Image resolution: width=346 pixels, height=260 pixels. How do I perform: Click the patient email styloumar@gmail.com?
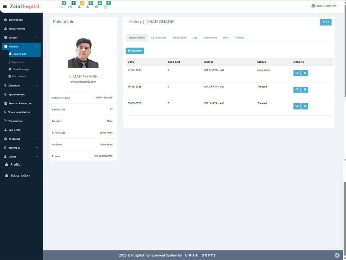tap(83, 82)
